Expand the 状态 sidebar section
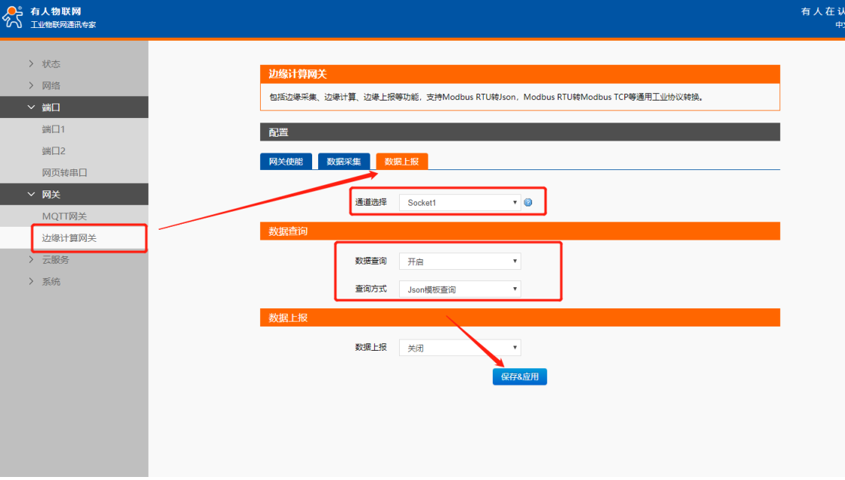Screen dimensions: 845x480 [x=51, y=63]
